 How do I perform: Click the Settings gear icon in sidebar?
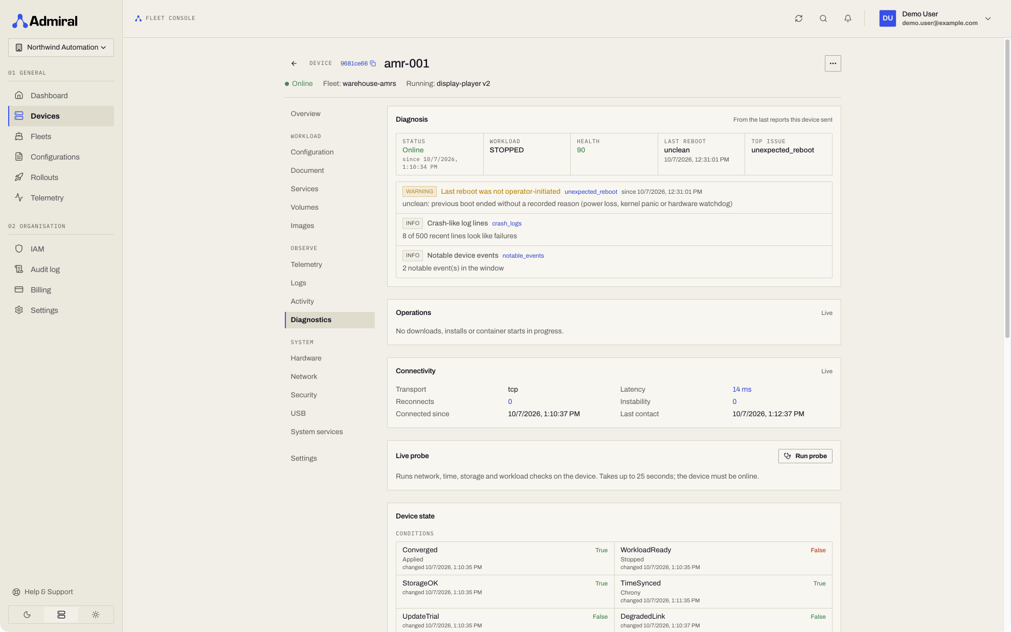(x=19, y=310)
